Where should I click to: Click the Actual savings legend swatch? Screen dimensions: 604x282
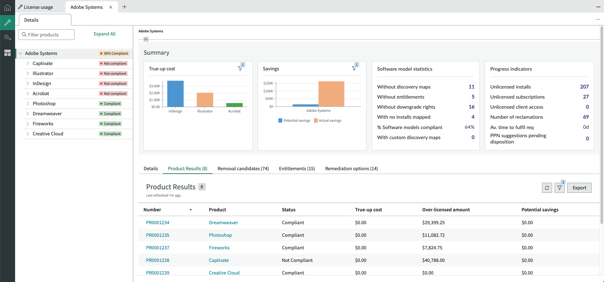pos(316,121)
